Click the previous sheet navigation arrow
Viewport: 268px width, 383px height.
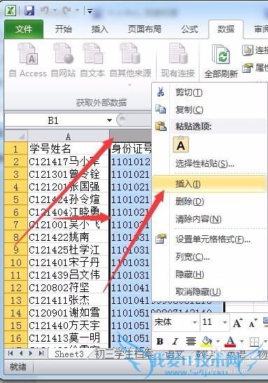pyautogui.click(x=21, y=353)
